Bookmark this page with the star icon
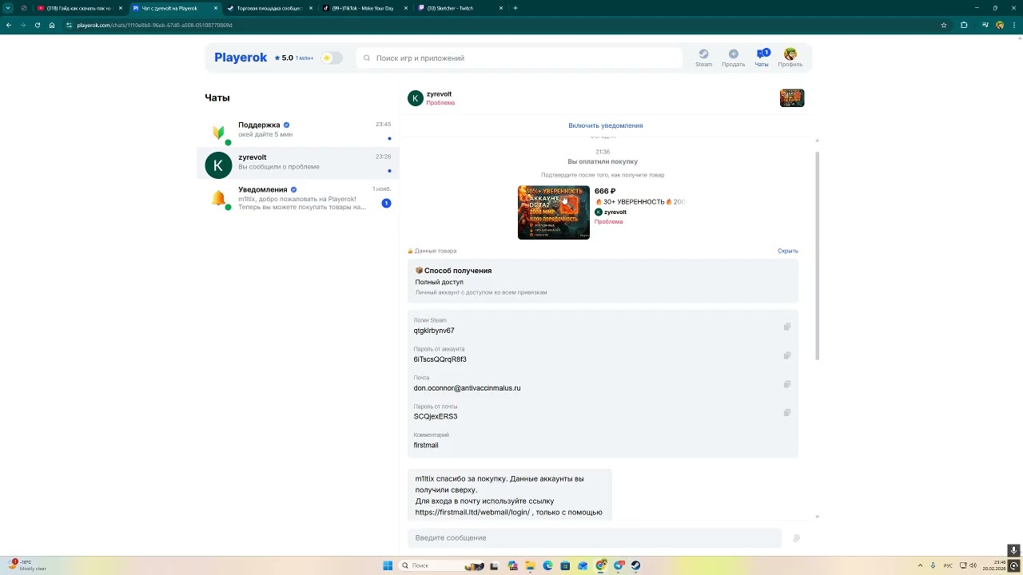Screen dimensions: 1023x575 coord(944,25)
